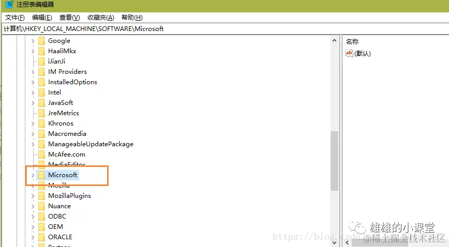The height and width of the screenshot is (247, 449).
Task: Select the McAfee.com key label
Action: [x=66, y=155]
